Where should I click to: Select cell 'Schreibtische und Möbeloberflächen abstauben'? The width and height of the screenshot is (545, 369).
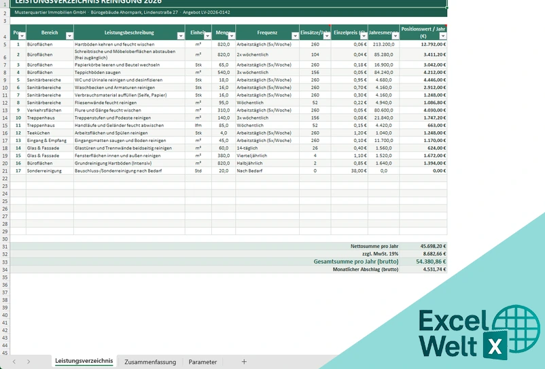click(129, 54)
